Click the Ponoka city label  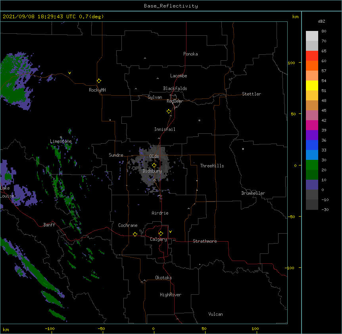pyautogui.click(x=190, y=54)
